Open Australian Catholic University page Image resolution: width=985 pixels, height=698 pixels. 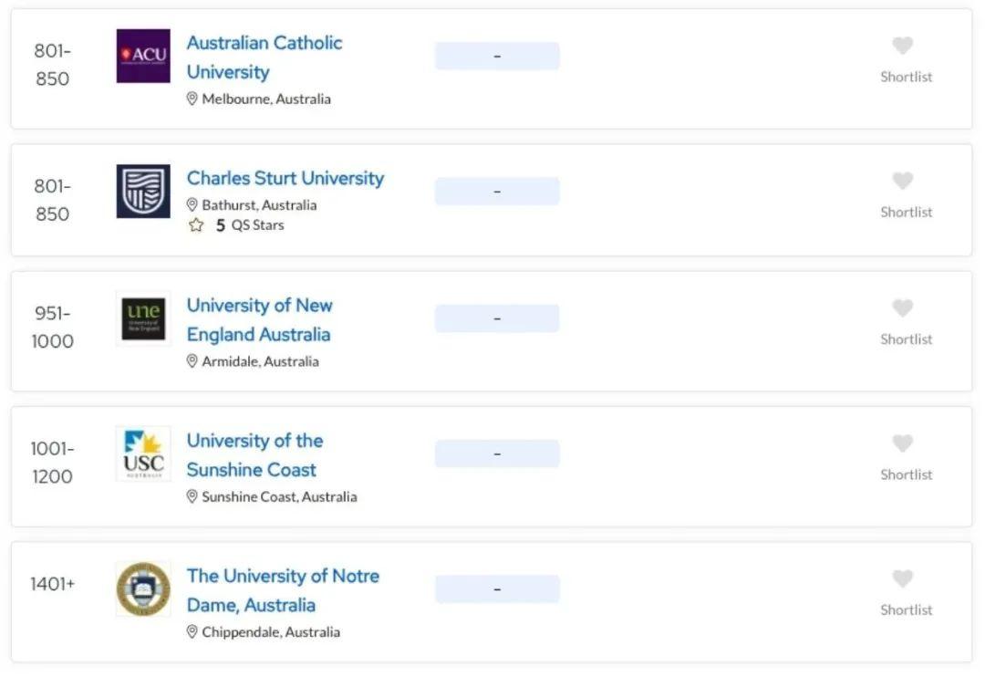[264, 57]
